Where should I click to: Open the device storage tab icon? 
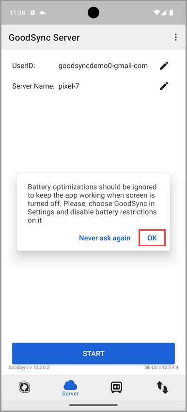pos(117,387)
